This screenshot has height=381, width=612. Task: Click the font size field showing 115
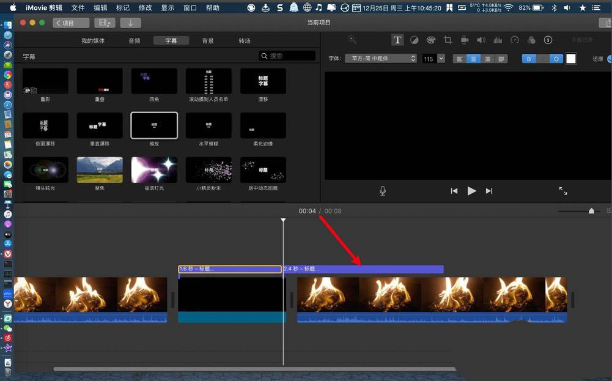(x=429, y=59)
